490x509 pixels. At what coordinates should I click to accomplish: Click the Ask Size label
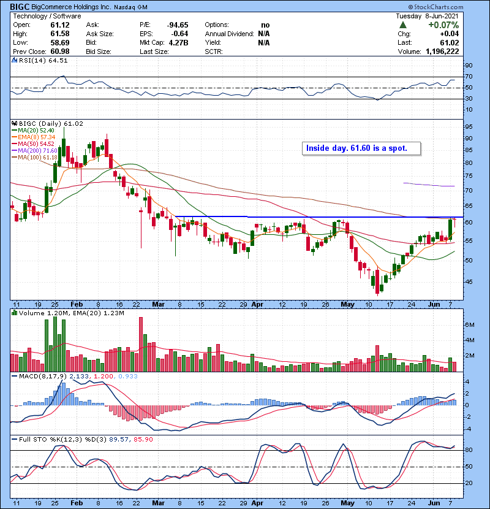pos(100,34)
